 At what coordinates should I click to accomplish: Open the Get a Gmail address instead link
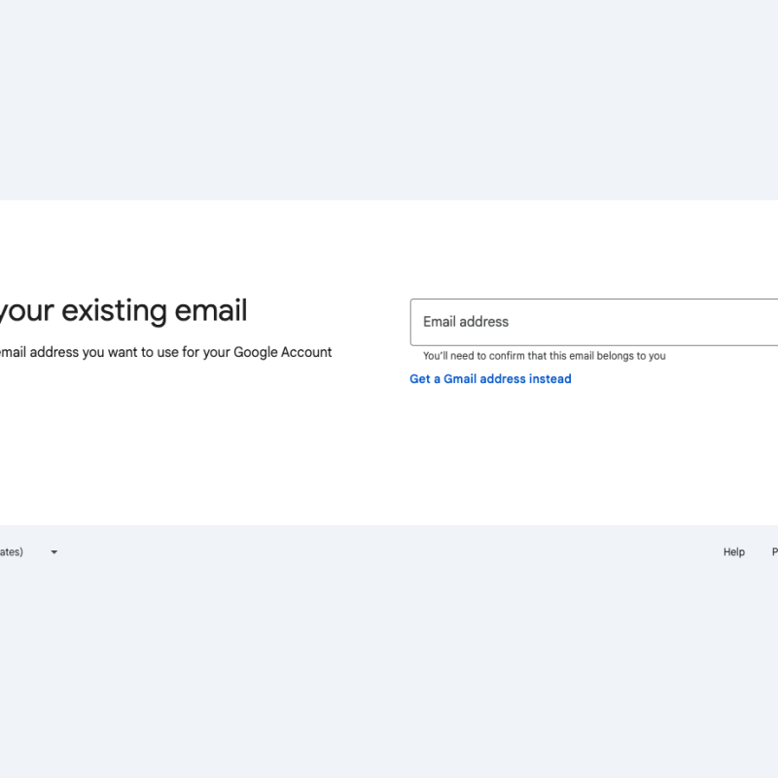click(x=490, y=379)
